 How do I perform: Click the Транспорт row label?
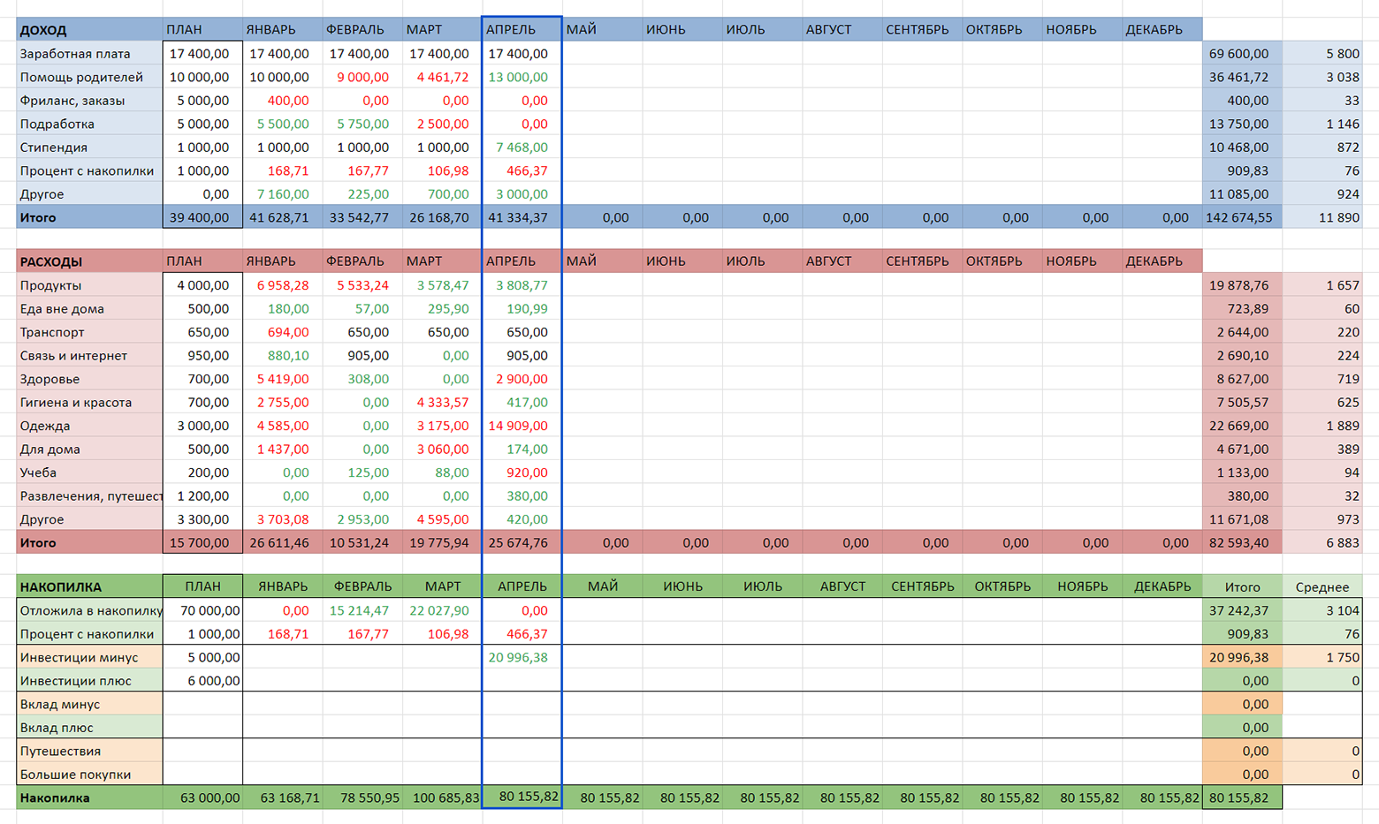(89, 332)
